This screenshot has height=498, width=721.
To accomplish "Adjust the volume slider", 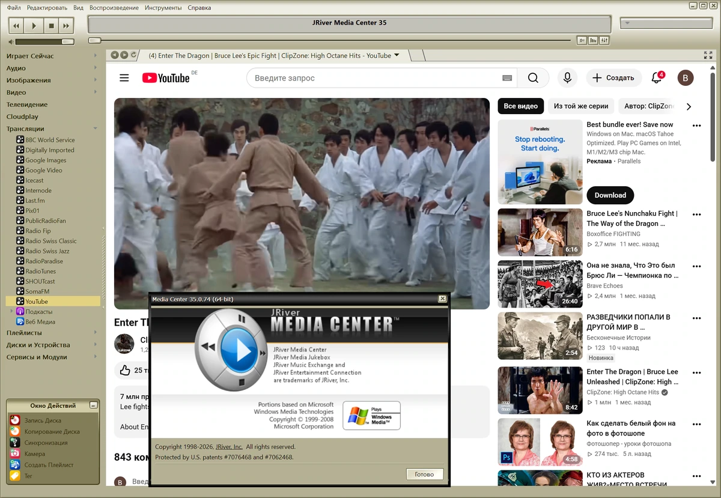I will tap(44, 42).
